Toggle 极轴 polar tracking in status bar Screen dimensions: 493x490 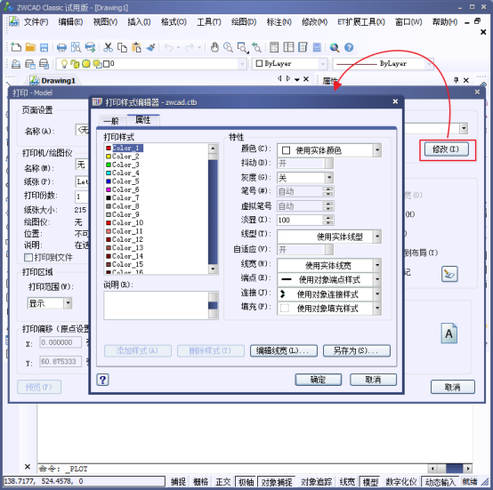click(x=246, y=481)
